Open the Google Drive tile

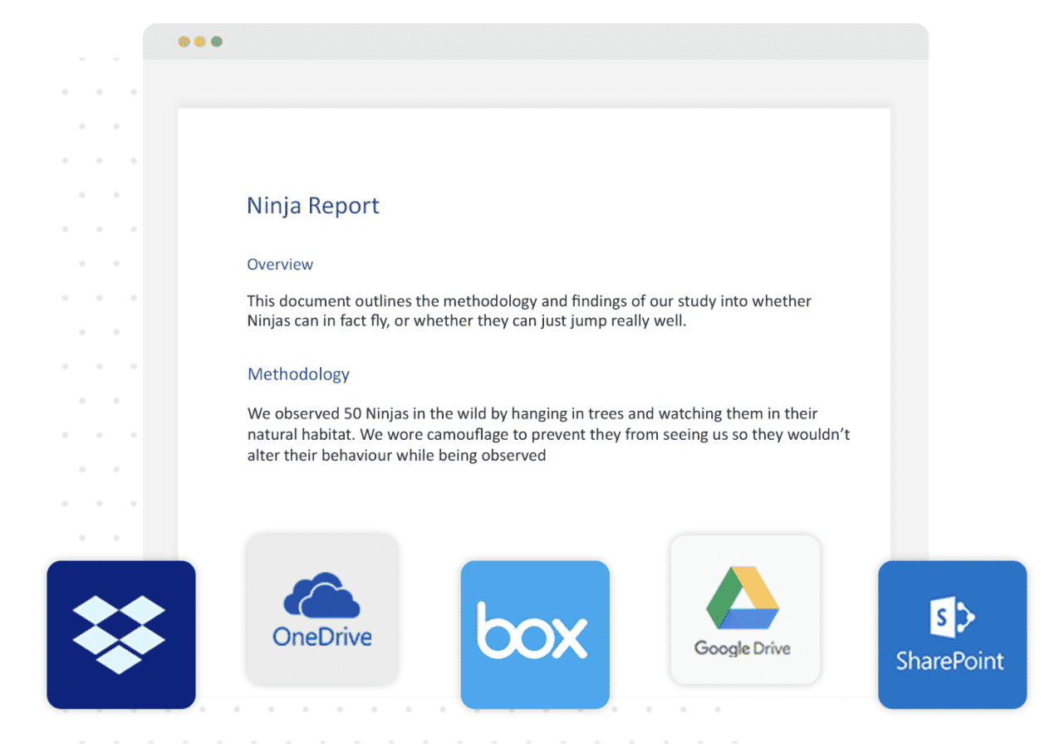(x=745, y=609)
